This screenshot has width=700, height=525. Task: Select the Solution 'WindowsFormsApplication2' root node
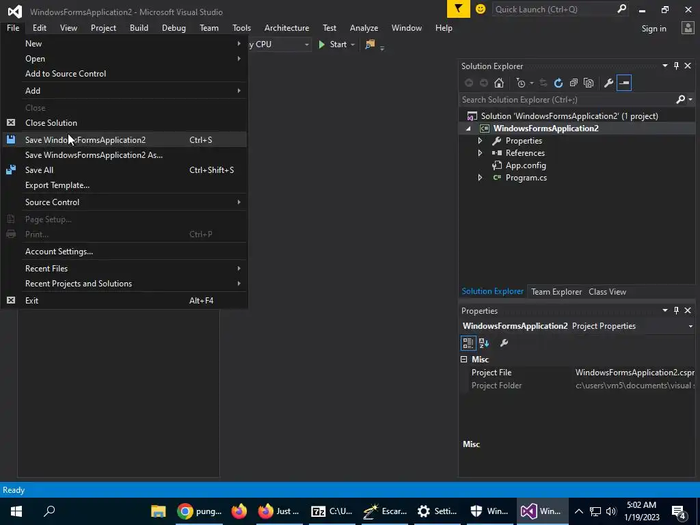569,116
